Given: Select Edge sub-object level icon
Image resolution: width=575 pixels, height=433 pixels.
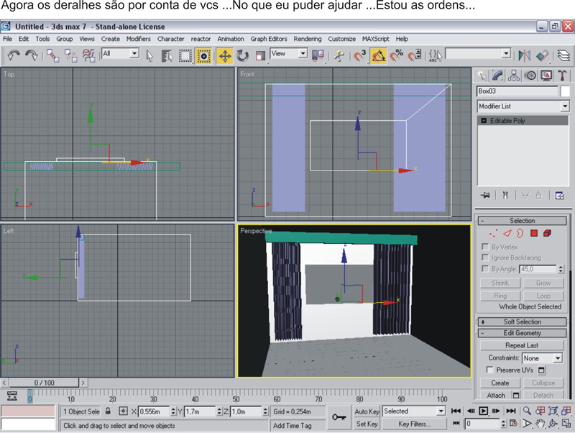Looking at the screenshot, I should coord(507,233).
